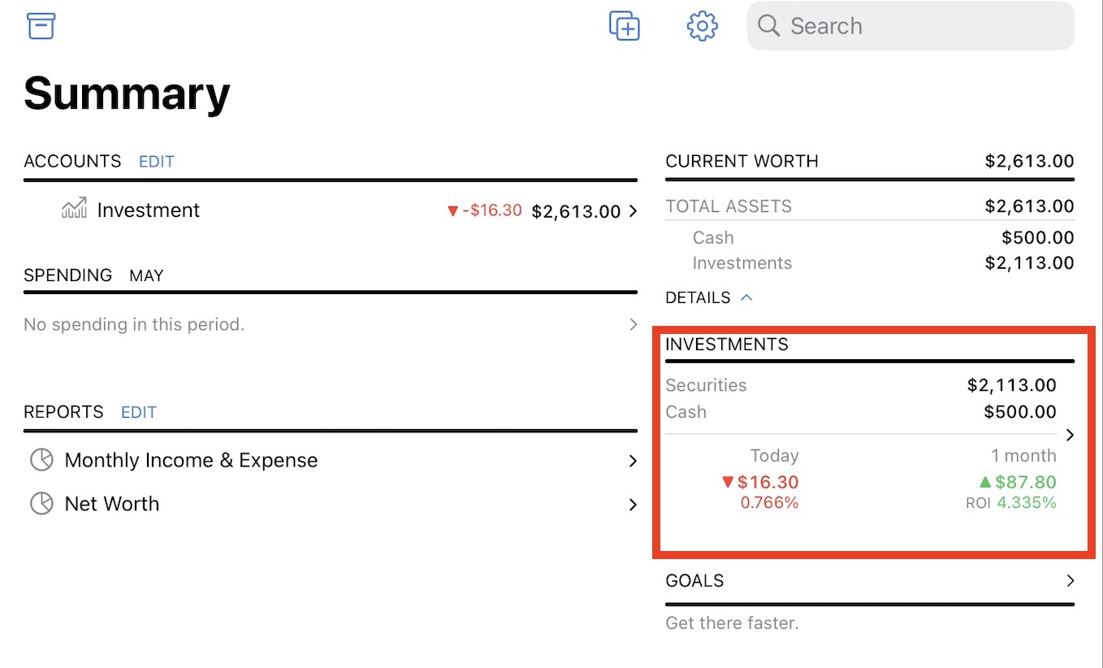This screenshot has width=1103, height=668.
Task: Click the add new item icon
Action: [x=624, y=26]
